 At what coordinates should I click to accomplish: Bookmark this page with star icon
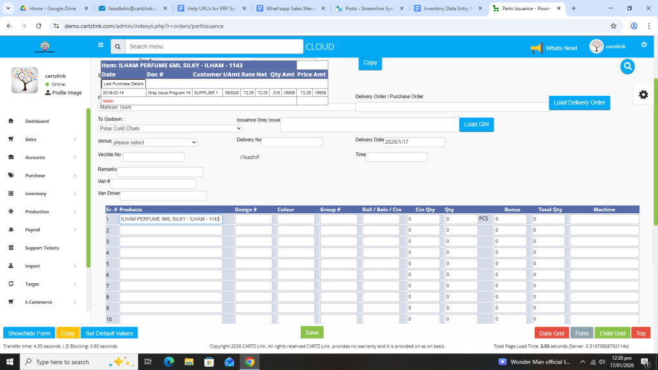pos(614,26)
